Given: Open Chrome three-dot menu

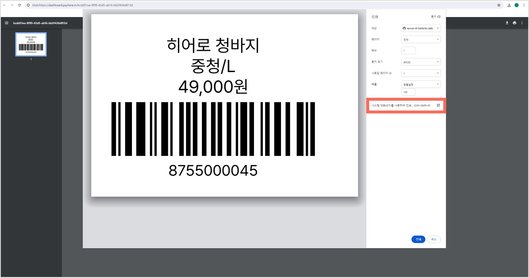Looking at the screenshot, I should pyautogui.click(x=524, y=5).
